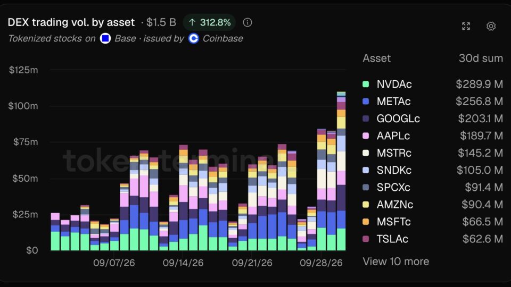Click the tallest rightmost chart bar
Viewport: 511px width, 287px height.
click(341, 171)
